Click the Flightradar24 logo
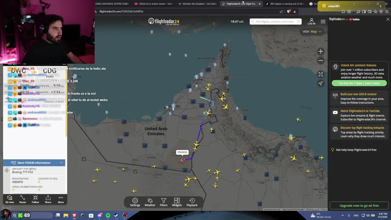 point(164,21)
